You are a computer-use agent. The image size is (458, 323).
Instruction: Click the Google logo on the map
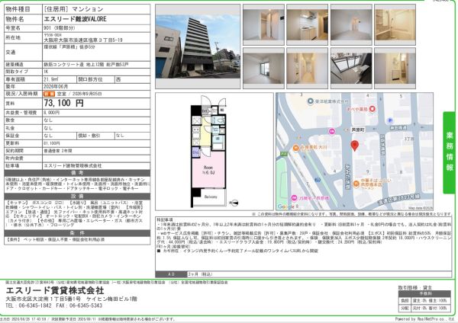tap(286, 206)
